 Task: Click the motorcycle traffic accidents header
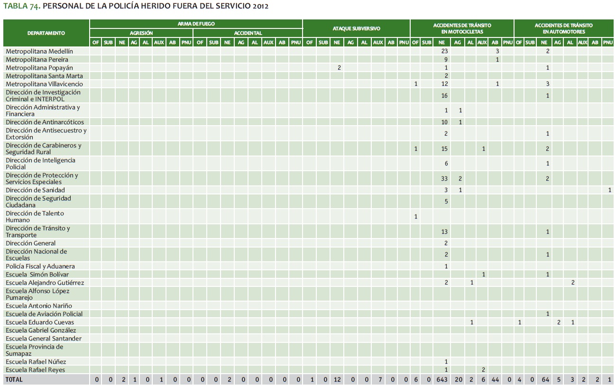[462, 28]
